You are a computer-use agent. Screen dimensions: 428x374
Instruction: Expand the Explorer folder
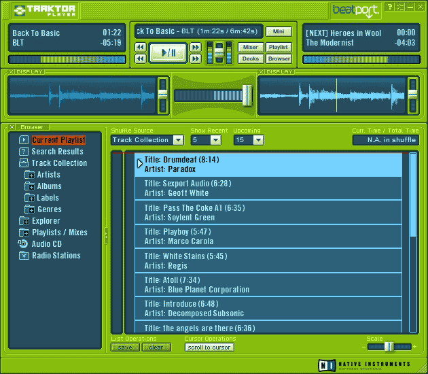tap(24, 221)
